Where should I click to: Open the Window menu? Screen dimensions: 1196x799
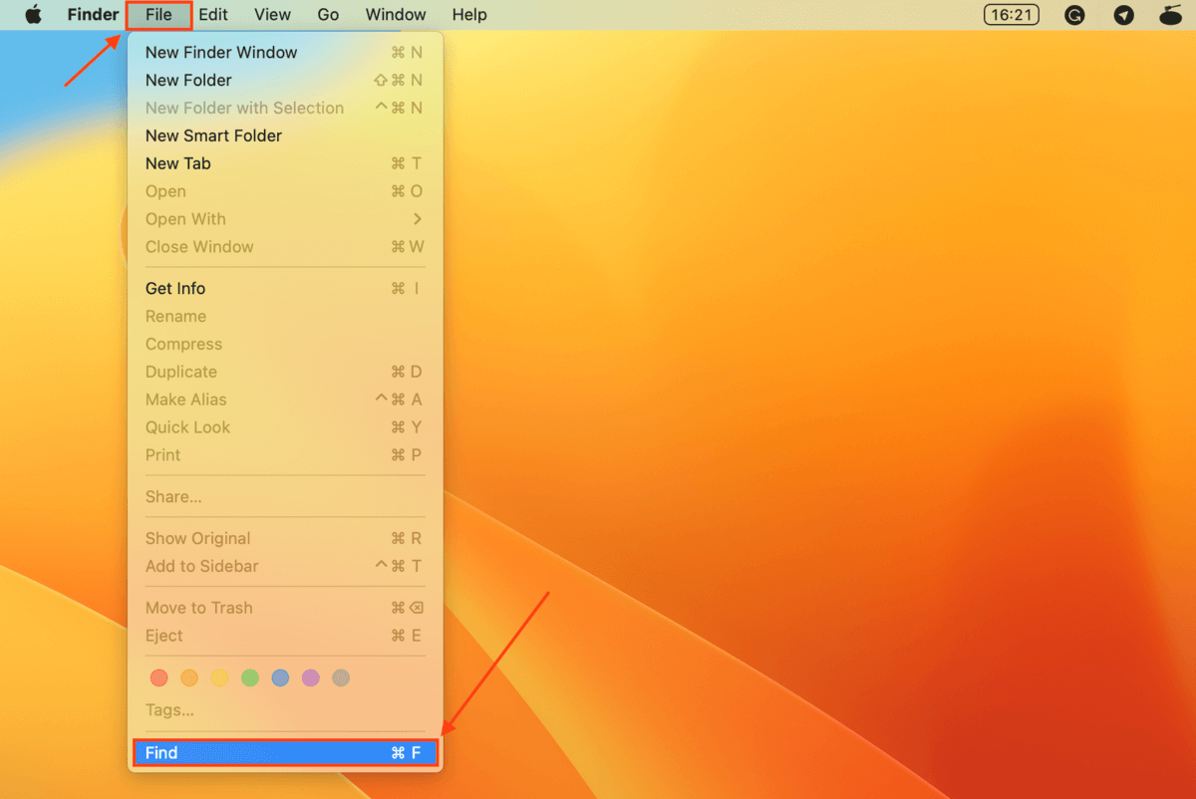(x=396, y=15)
